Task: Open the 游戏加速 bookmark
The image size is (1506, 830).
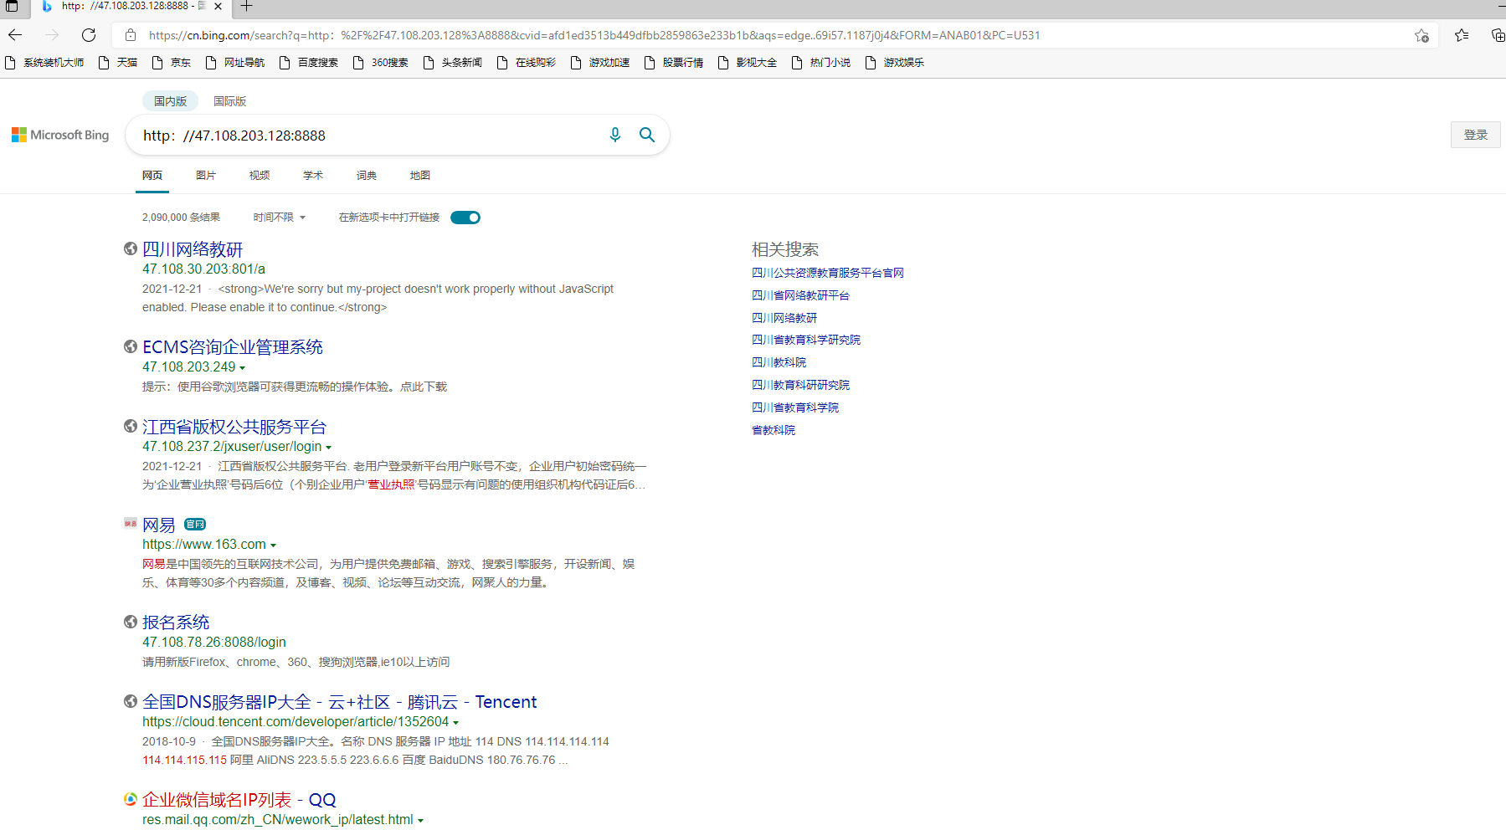Action: point(600,63)
